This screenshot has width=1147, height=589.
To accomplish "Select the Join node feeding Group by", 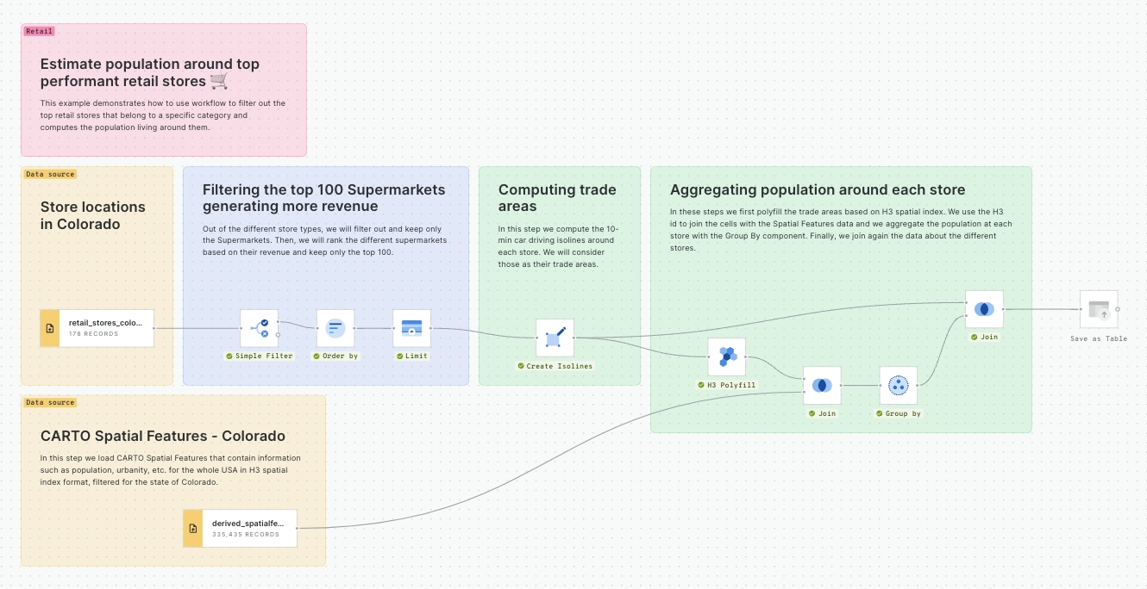I will pyautogui.click(x=822, y=385).
